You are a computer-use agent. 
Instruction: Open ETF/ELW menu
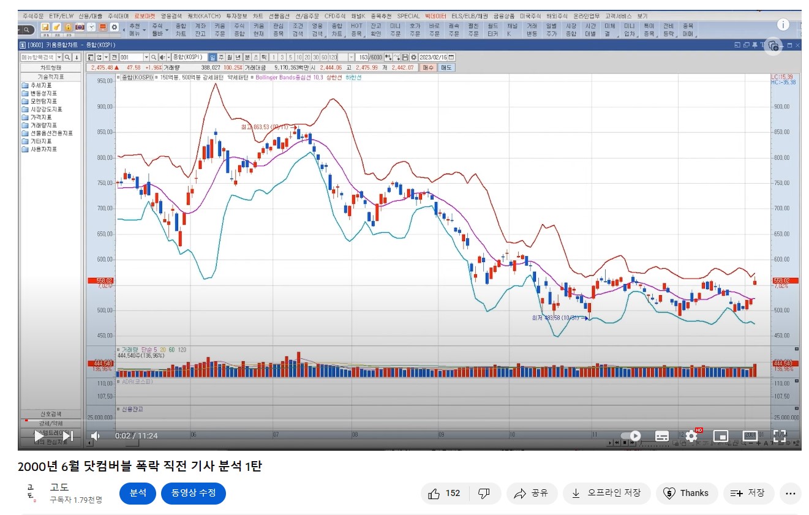point(62,16)
